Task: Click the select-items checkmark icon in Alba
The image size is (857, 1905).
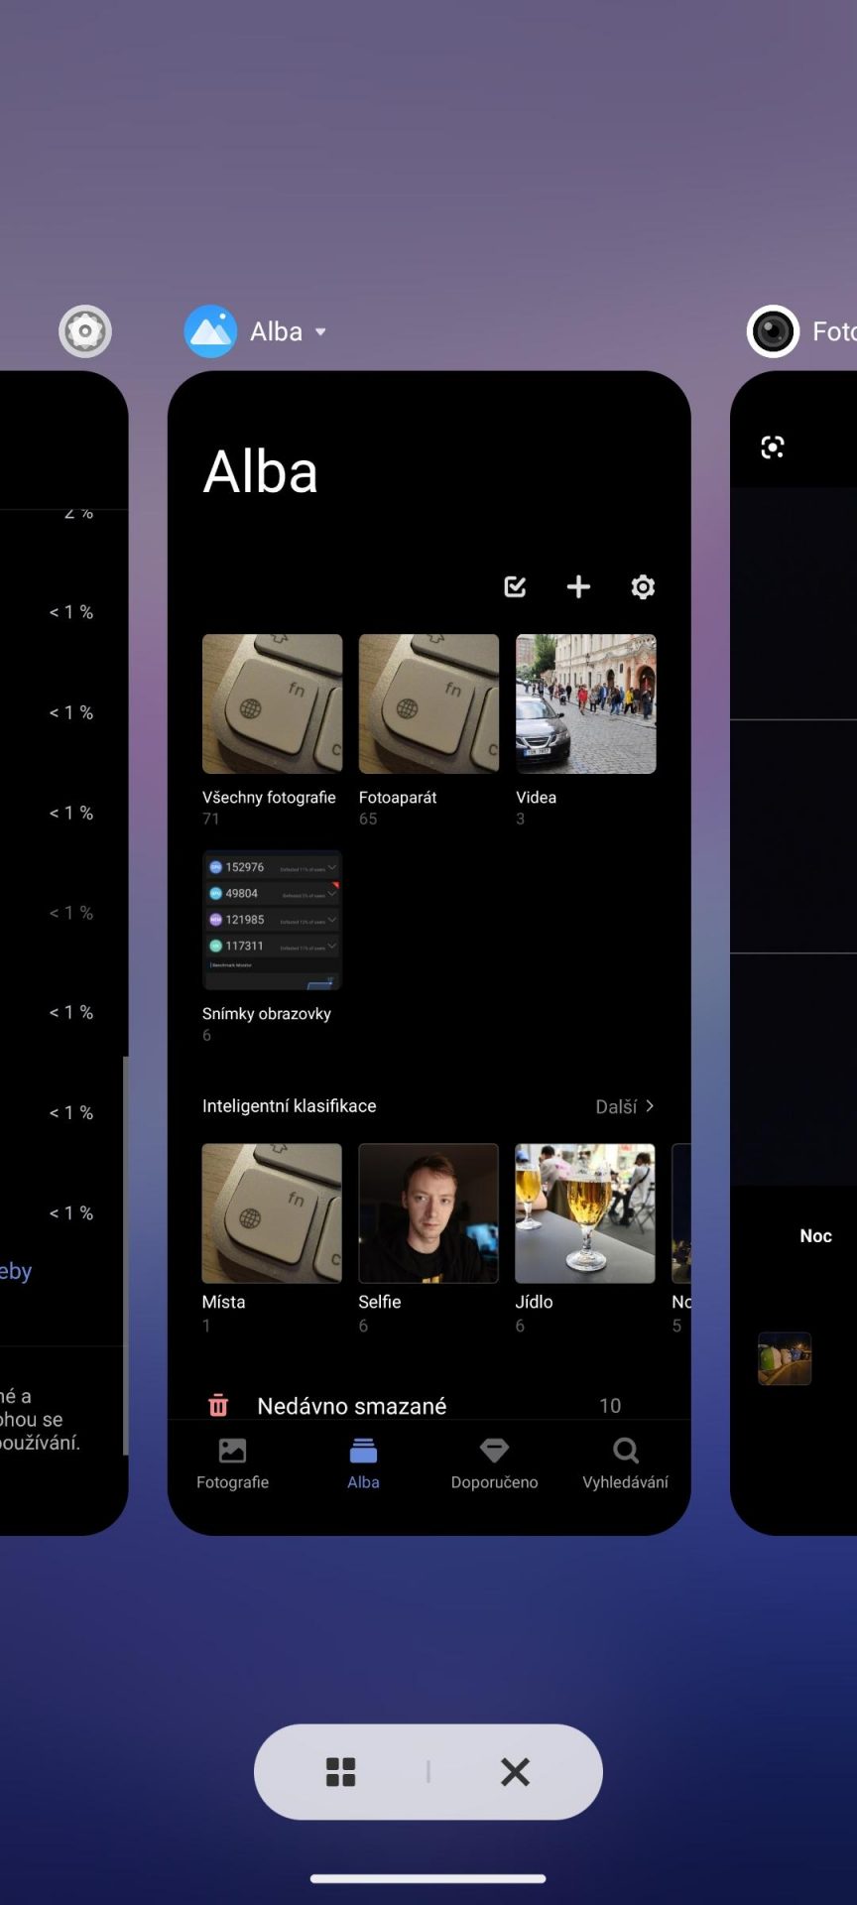Action: point(515,587)
